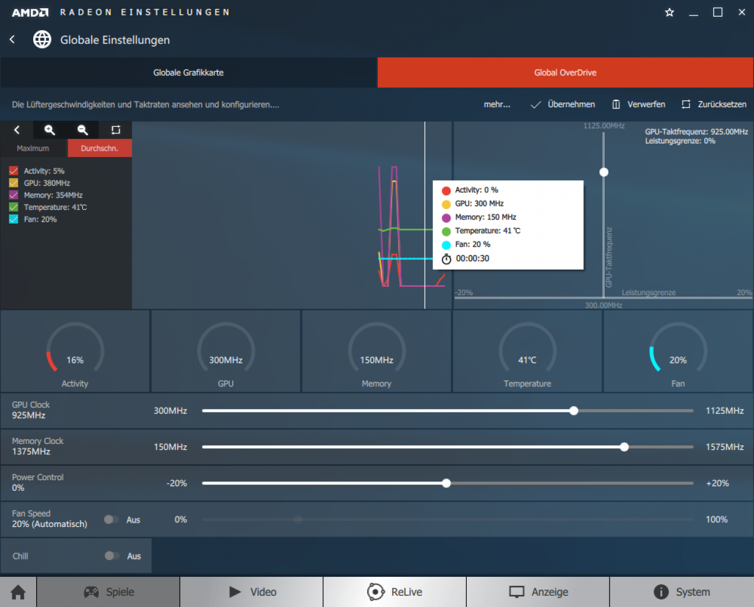Show Maximum values in the graph legend
This screenshot has width=754, height=607.
pos(33,148)
